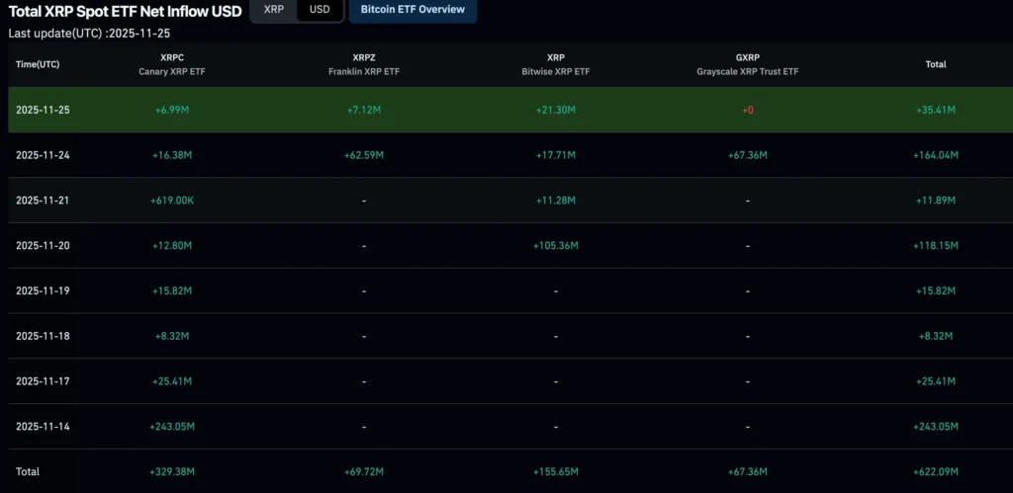Viewport: 1013px width, 493px height.
Task: Click the +155.65M Bitwise total
Action: (x=556, y=472)
